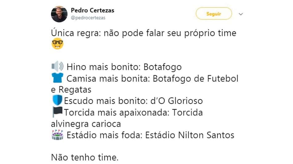
Task: Open the tweet options chevron dropdown
Action: pyautogui.click(x=241, y=14)
